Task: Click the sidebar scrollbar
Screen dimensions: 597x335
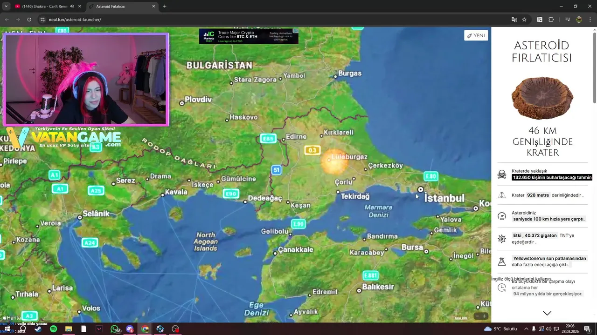Action: coord(594,67)
